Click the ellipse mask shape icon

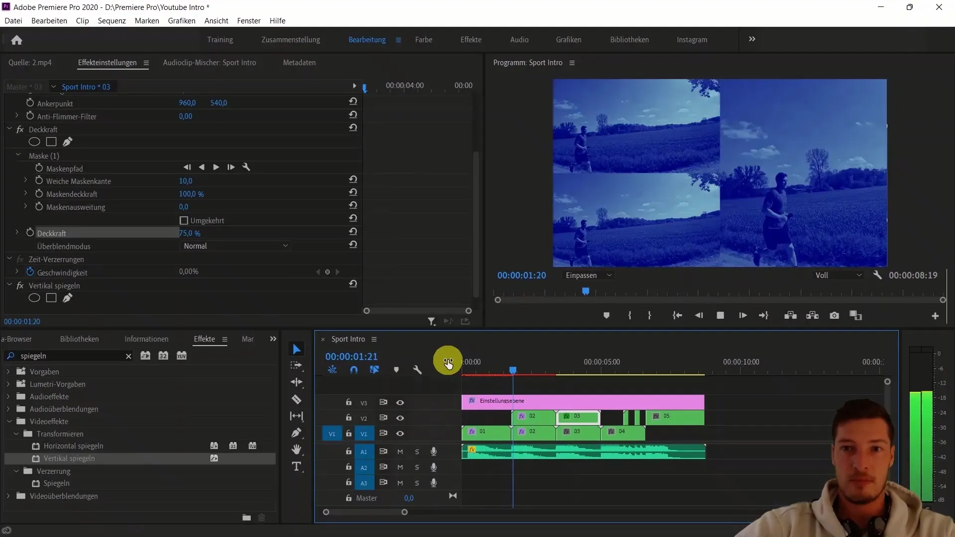34,142
